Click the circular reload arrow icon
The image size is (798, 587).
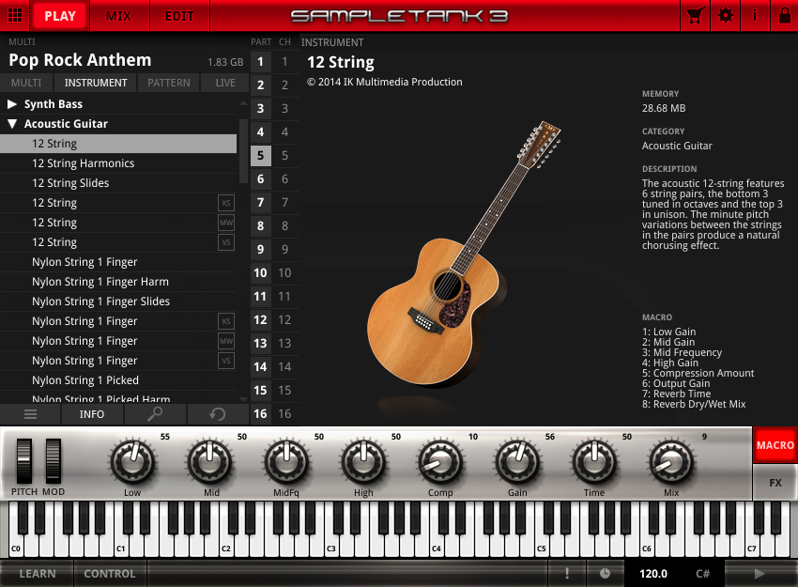click(217, 414)
